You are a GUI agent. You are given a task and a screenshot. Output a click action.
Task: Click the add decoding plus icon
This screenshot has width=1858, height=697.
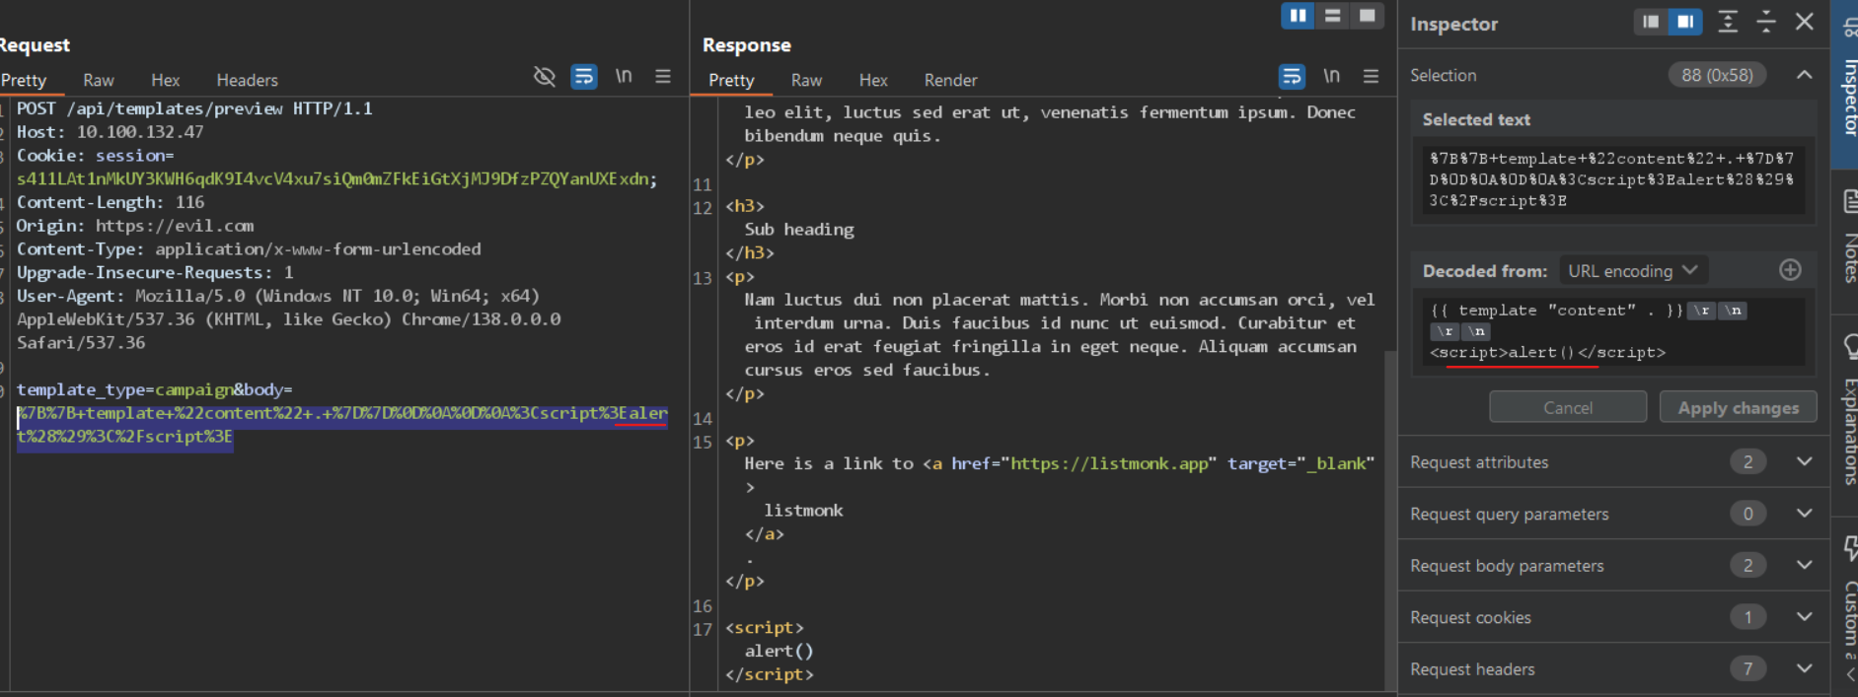coord(1790,270)
